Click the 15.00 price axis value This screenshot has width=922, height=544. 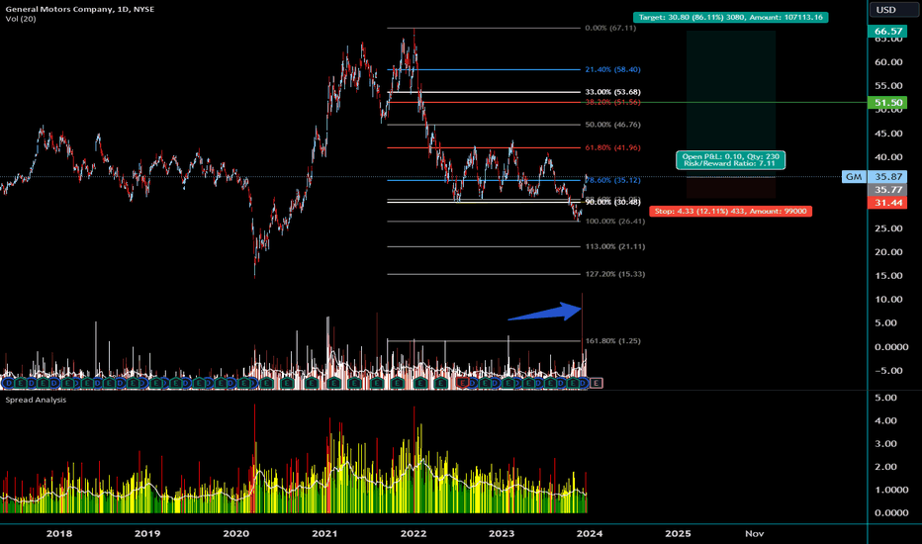pos(888,276)
